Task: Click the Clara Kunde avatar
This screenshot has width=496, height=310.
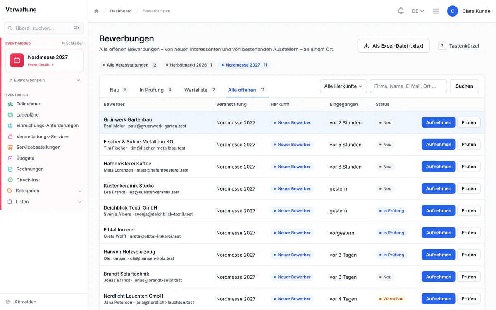Action: pos(452,11)
